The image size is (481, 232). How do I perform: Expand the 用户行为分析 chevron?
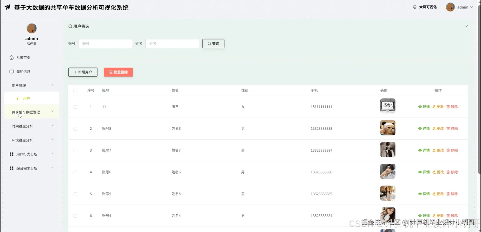click(x=52, y=153)
